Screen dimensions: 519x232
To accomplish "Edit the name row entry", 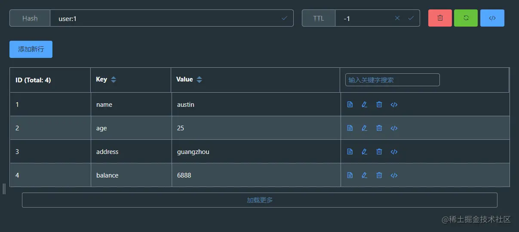I will coord(365,105).
